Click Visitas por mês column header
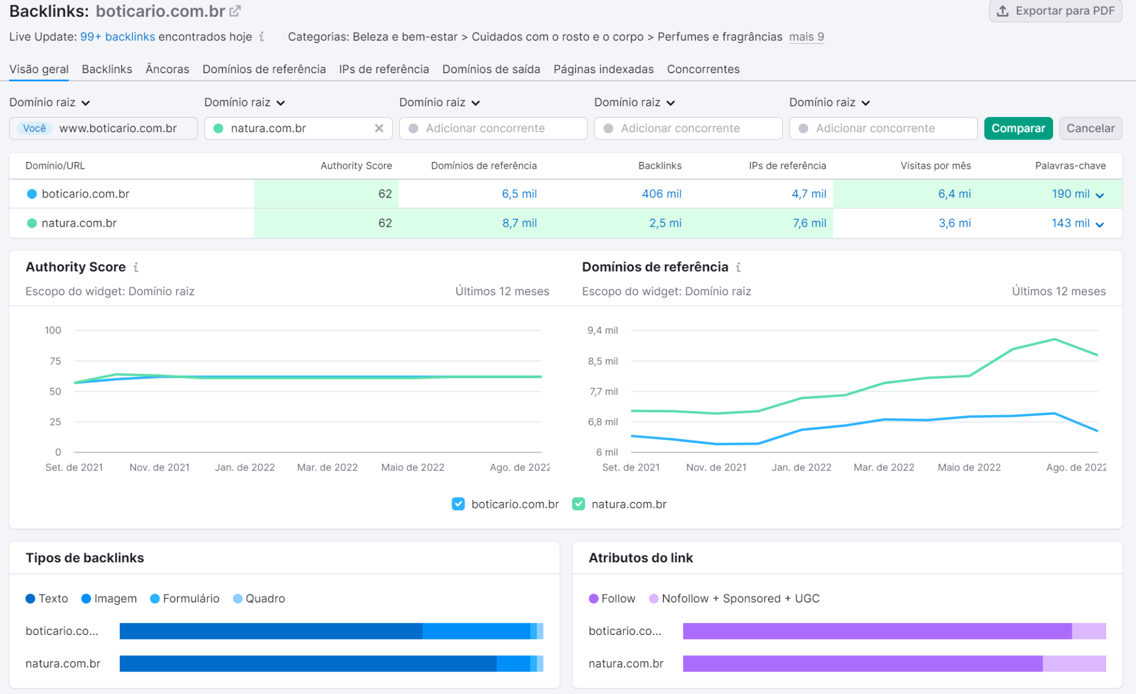1136x694 pixels. (x=935, y=166)
